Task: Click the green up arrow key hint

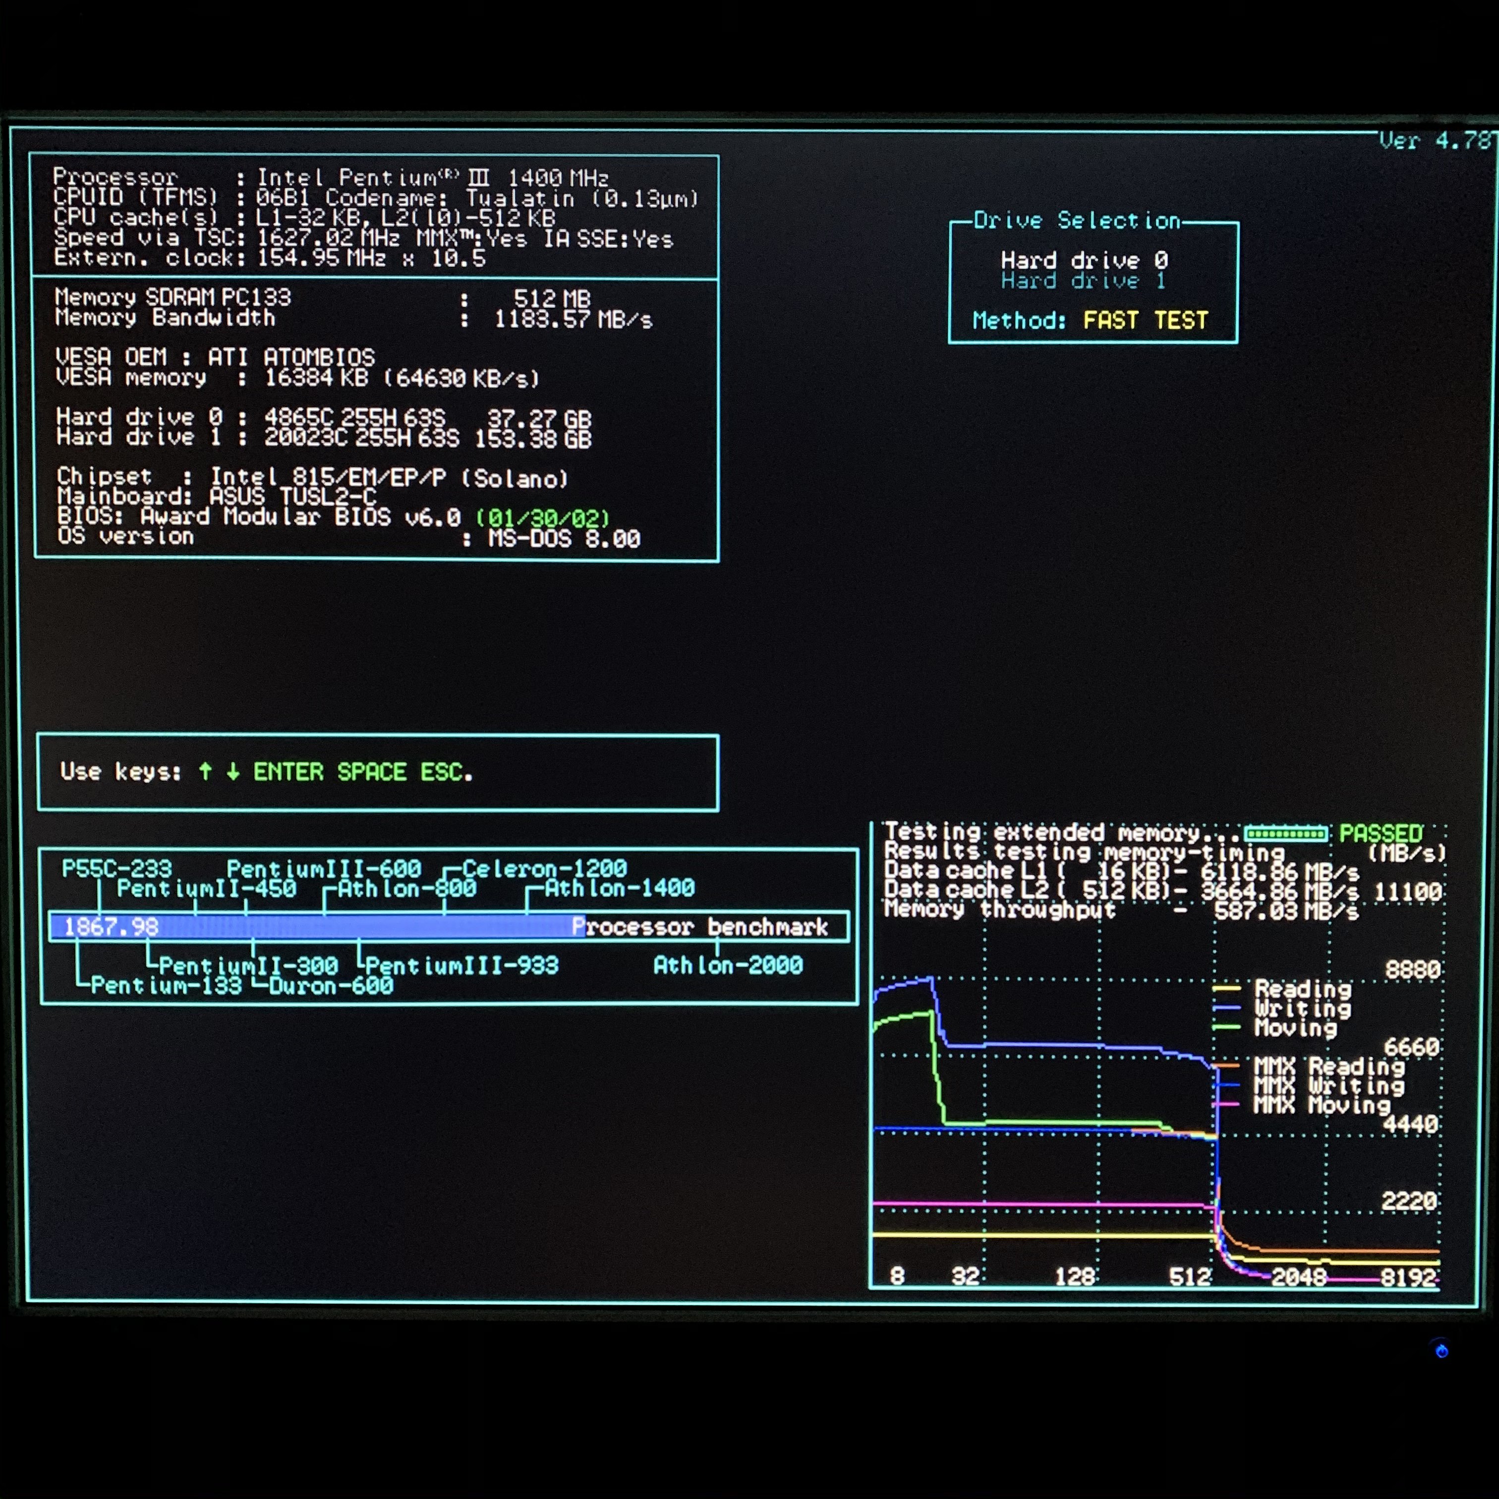Action: (205, 771)
